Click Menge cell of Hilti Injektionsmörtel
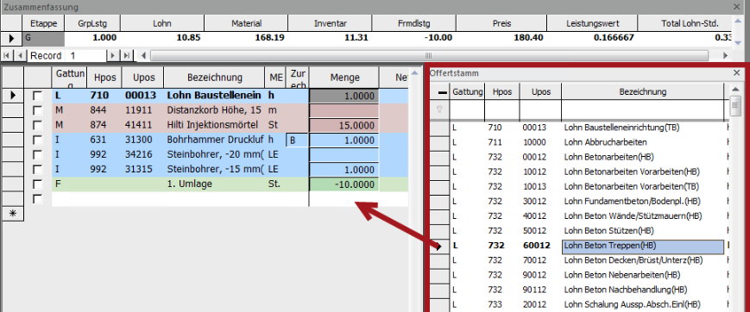Image resolution: width=750 pixels, height=312 pixels. pos(343,125)
